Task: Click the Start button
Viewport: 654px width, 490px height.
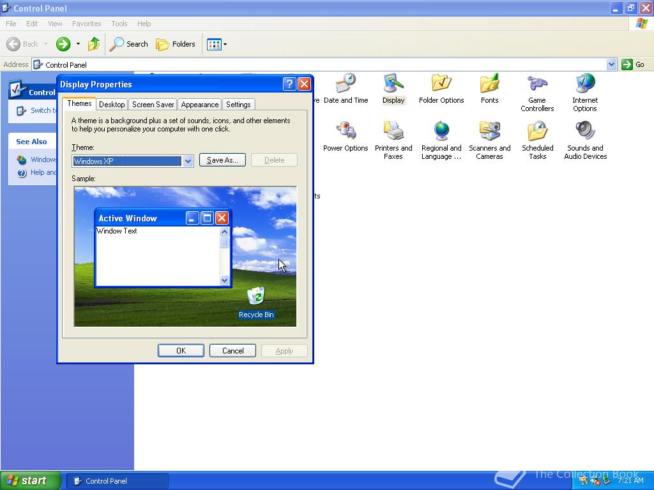Action: coord(31,480)
